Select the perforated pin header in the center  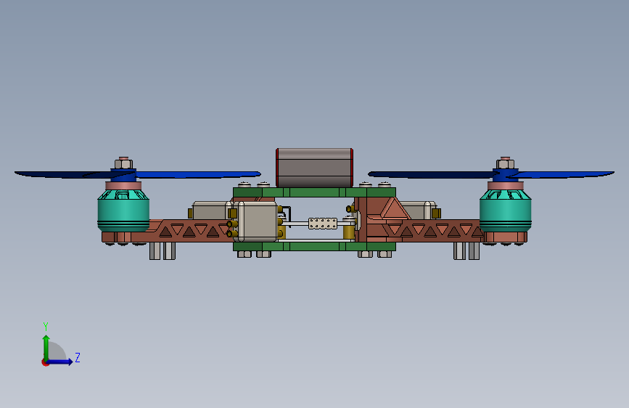pyautogui.click(x=323, y=224)
